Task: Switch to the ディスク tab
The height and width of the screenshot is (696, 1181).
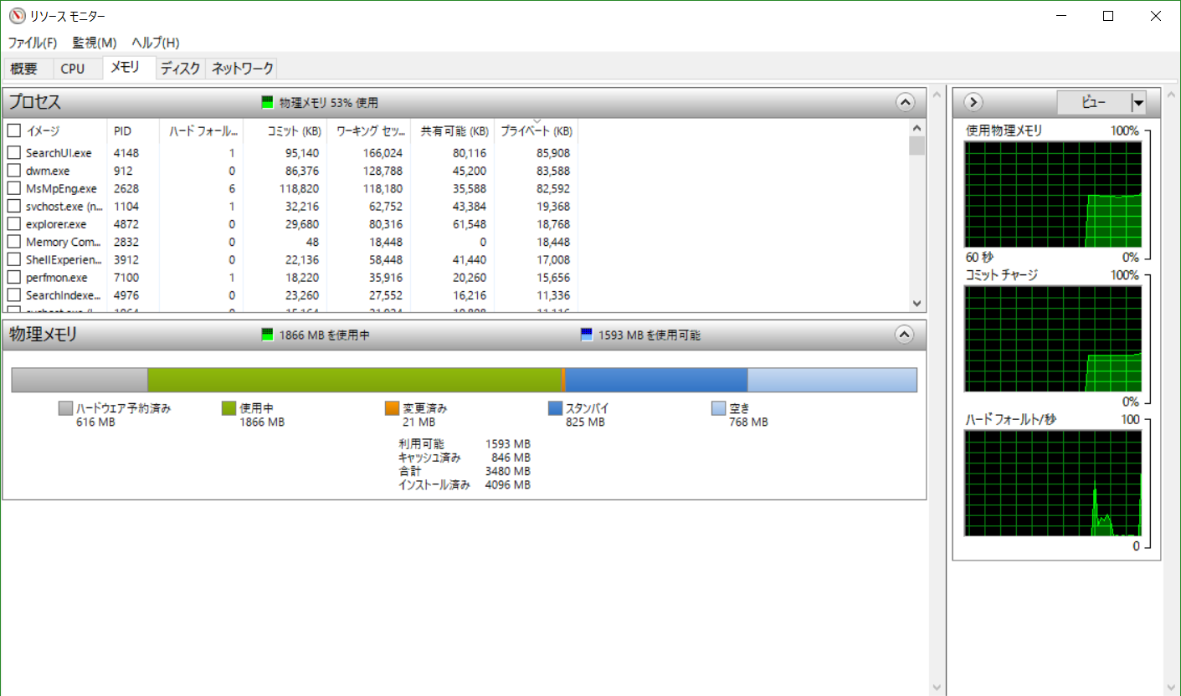Action: [181, 69]
